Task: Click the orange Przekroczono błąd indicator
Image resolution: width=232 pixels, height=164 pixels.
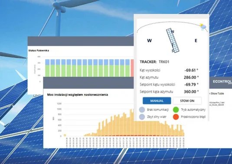Action: point(176,117)
